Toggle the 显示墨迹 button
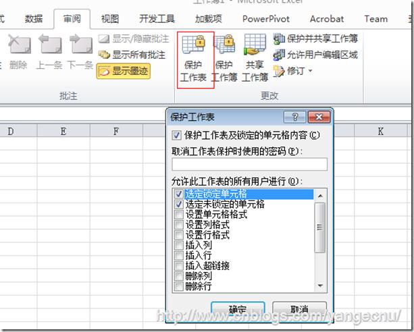 pos(124,71)
